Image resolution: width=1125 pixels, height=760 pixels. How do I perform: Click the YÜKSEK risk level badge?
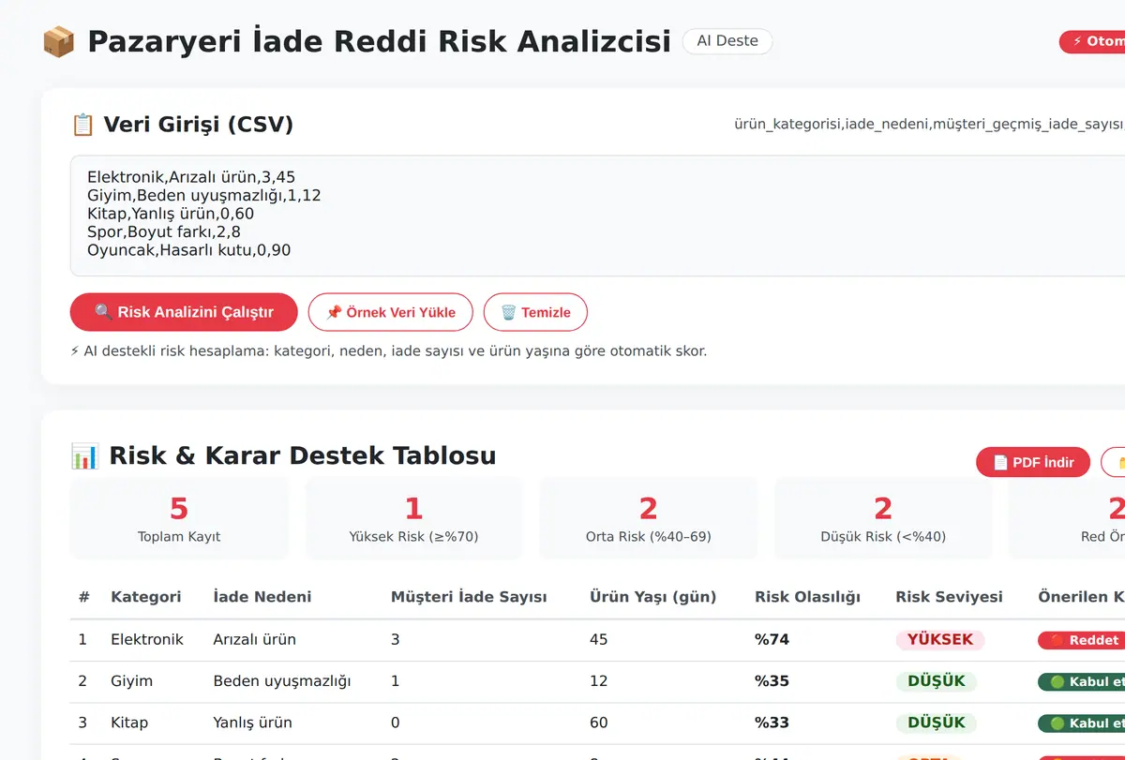[941, 640]
